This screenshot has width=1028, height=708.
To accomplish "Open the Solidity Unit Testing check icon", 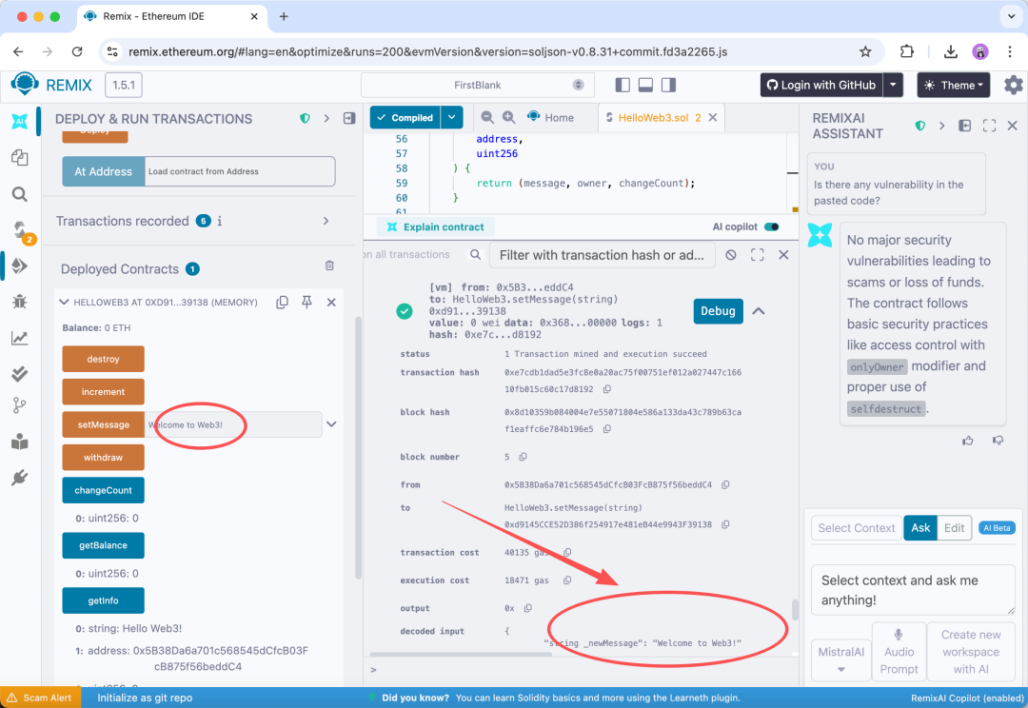I will [x=20, y=374].
